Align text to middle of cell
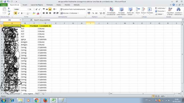This screenshot has width=184, height=103. 47,9
